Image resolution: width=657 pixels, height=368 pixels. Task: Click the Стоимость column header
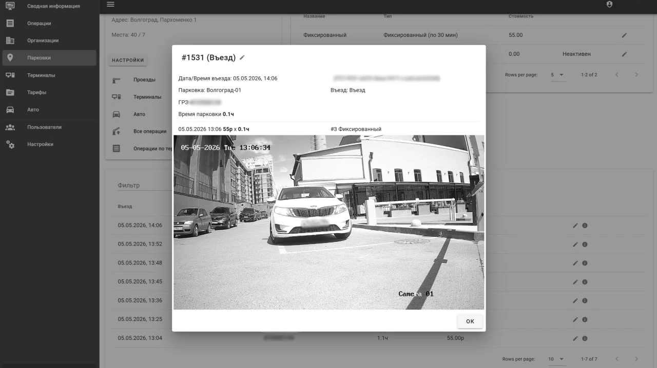[x=521, y=16]
